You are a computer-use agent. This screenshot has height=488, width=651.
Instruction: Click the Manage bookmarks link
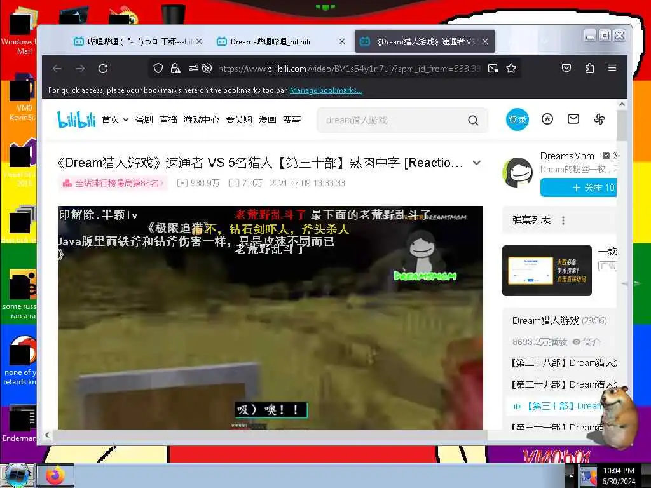pyautogui.click(x=326, y=90)
